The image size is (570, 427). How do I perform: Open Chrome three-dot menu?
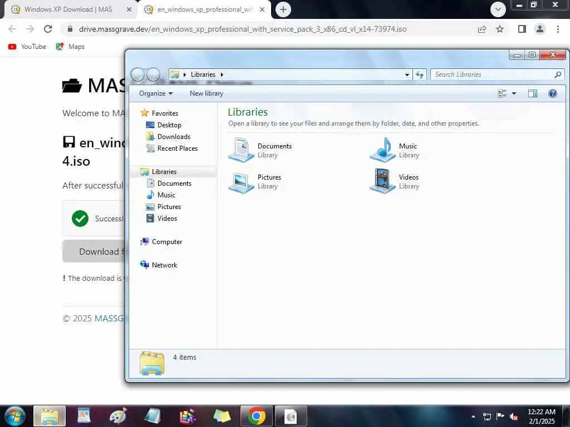558,29
